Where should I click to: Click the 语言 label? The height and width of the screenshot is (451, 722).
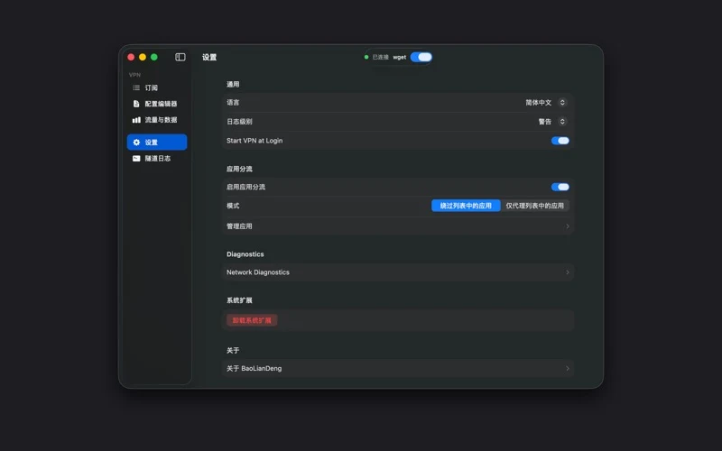pyautogui.click(x=233, y=103)
